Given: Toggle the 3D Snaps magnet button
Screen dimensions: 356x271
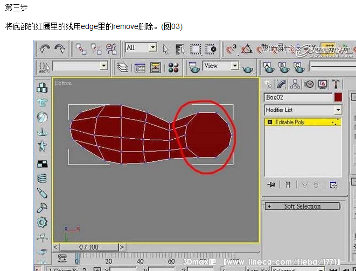Looking at the screenshot, I should (x=231, y=49).
